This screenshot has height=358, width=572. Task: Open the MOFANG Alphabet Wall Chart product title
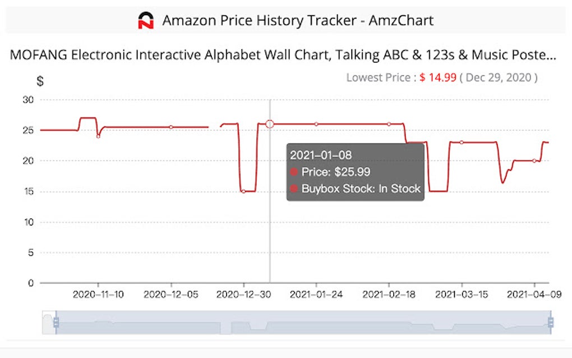click(283, 56)
